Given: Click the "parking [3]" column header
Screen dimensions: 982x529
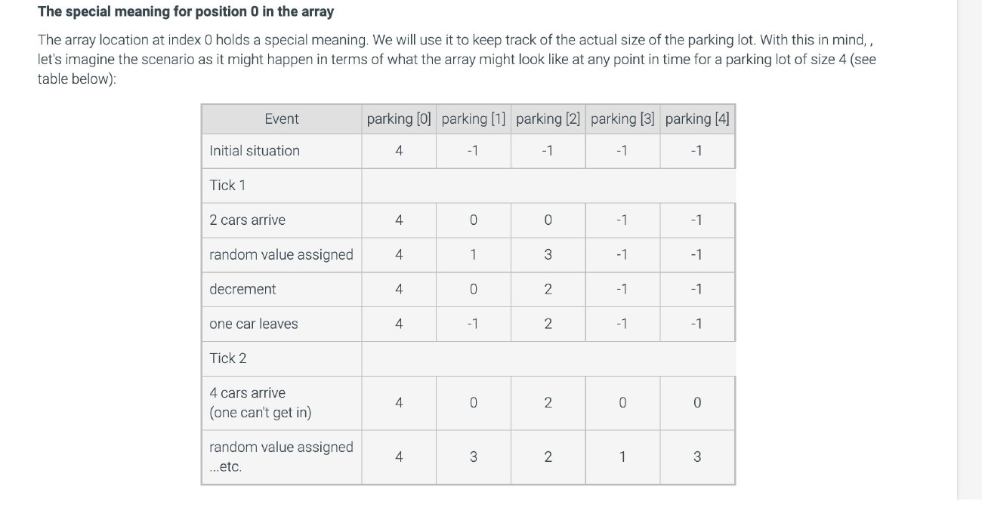Looking at the screenshot, I should 622,119.
